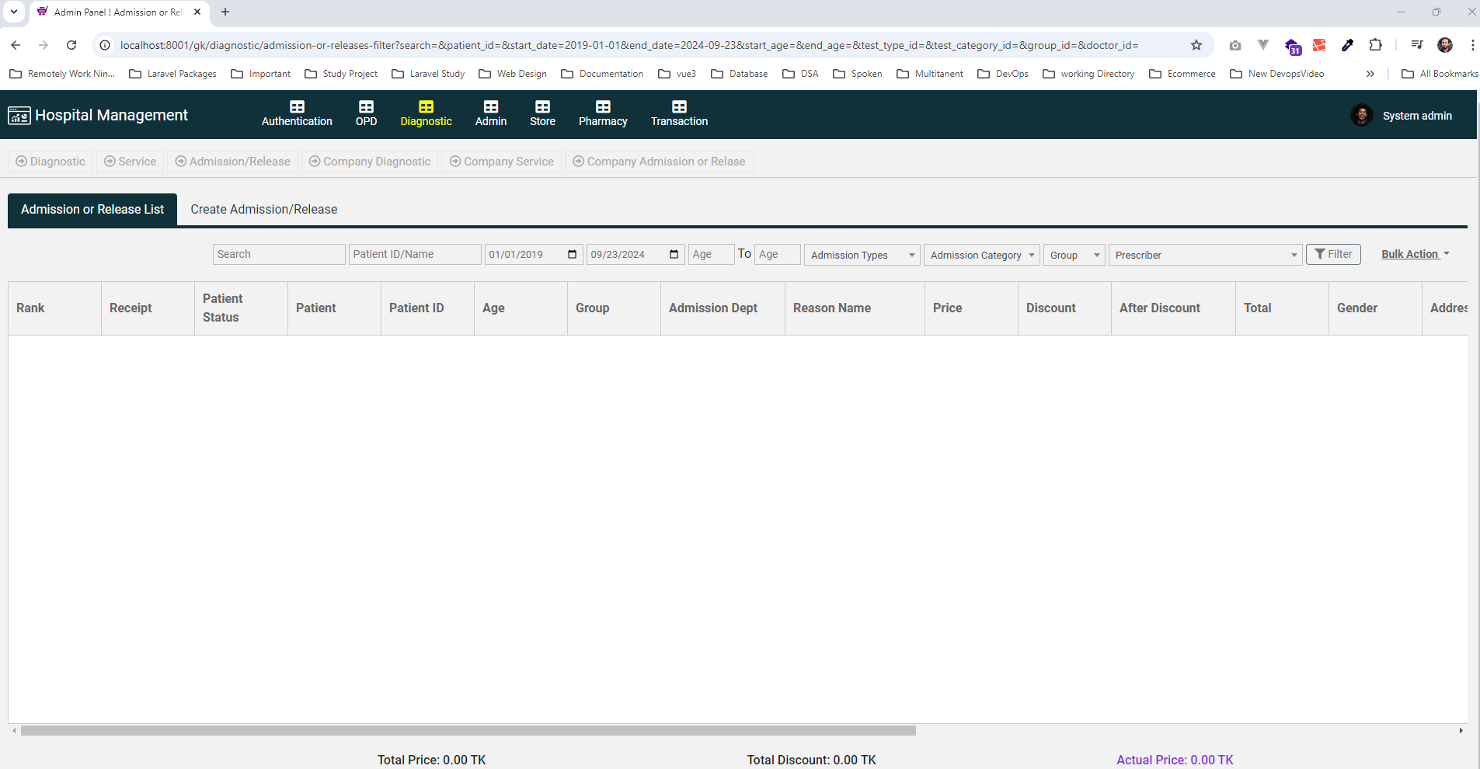Image resolution: width=1480 pixels, height=769 pixels.
Task: Open the eyedropper color picker extension
Action: (x=1347, y=45)
